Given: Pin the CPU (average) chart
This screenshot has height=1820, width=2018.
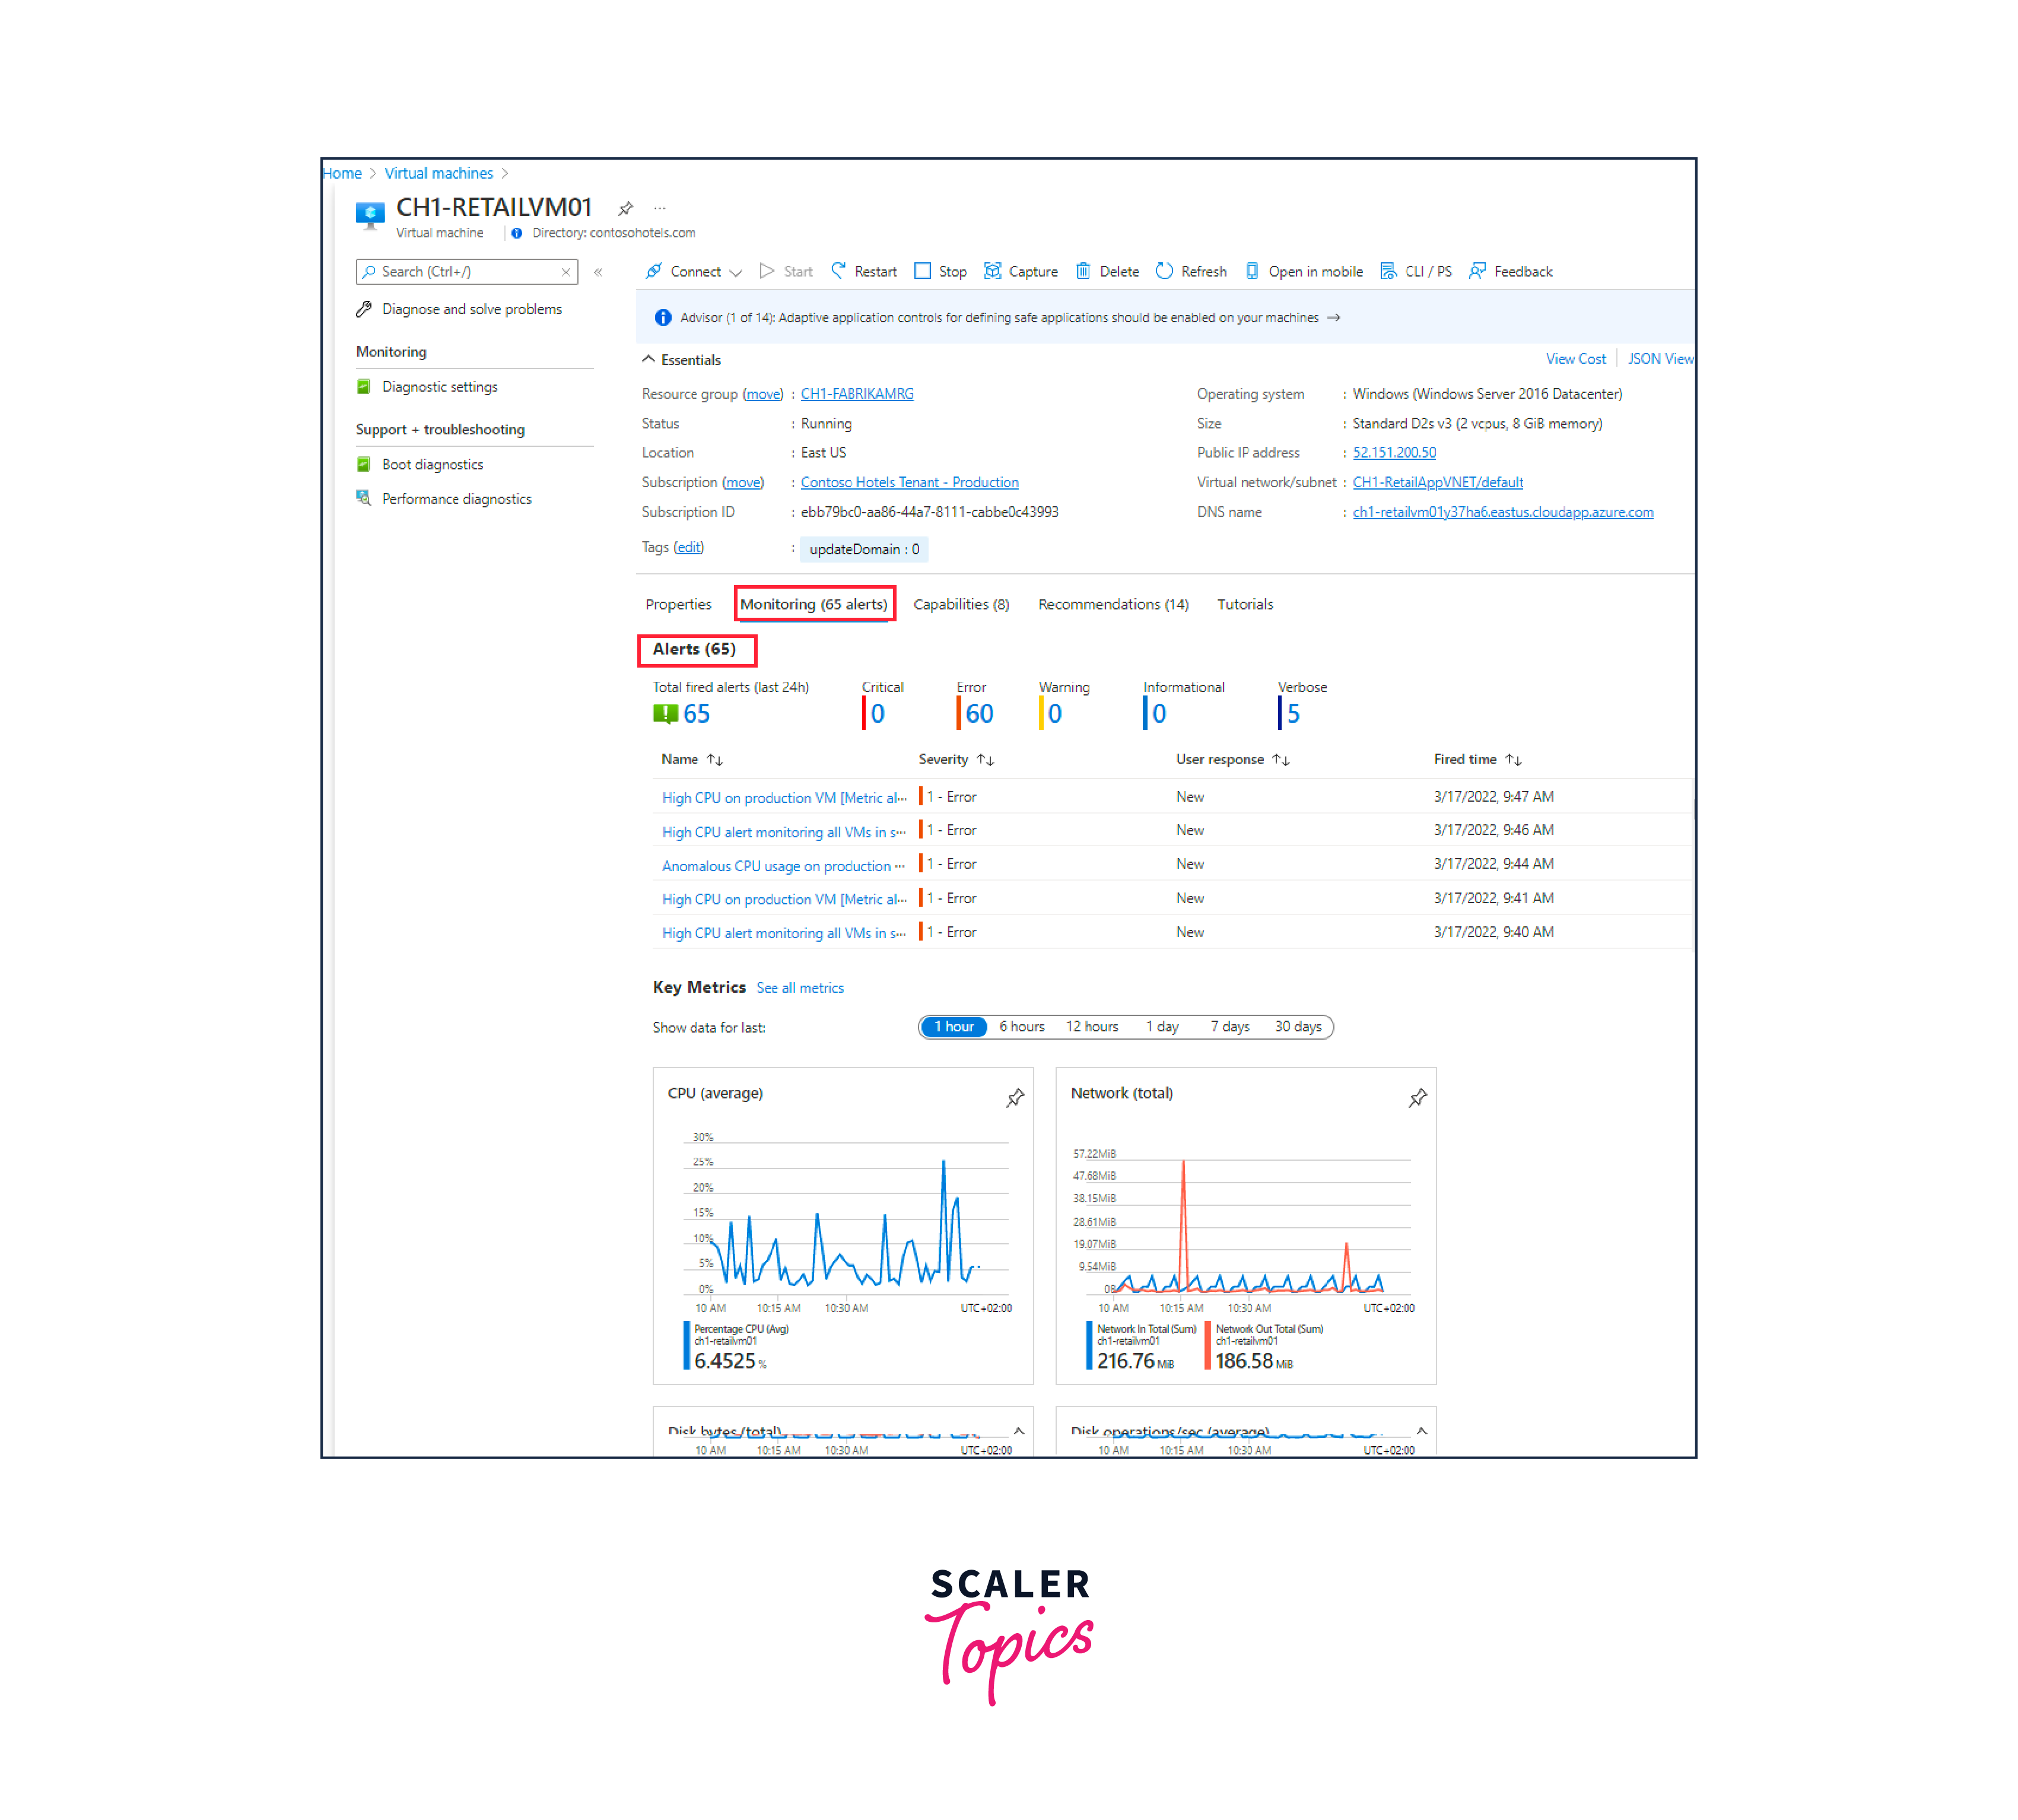Looking at the screenshot, I should point(1014,1098).
